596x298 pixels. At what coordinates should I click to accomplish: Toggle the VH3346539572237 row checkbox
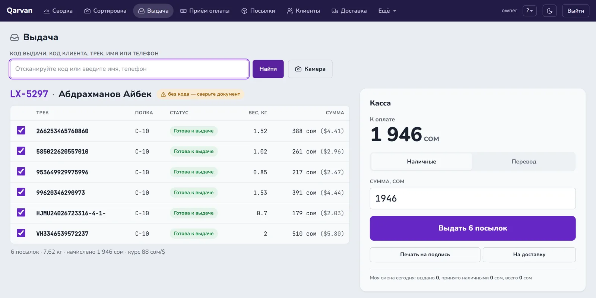(21, 233)
